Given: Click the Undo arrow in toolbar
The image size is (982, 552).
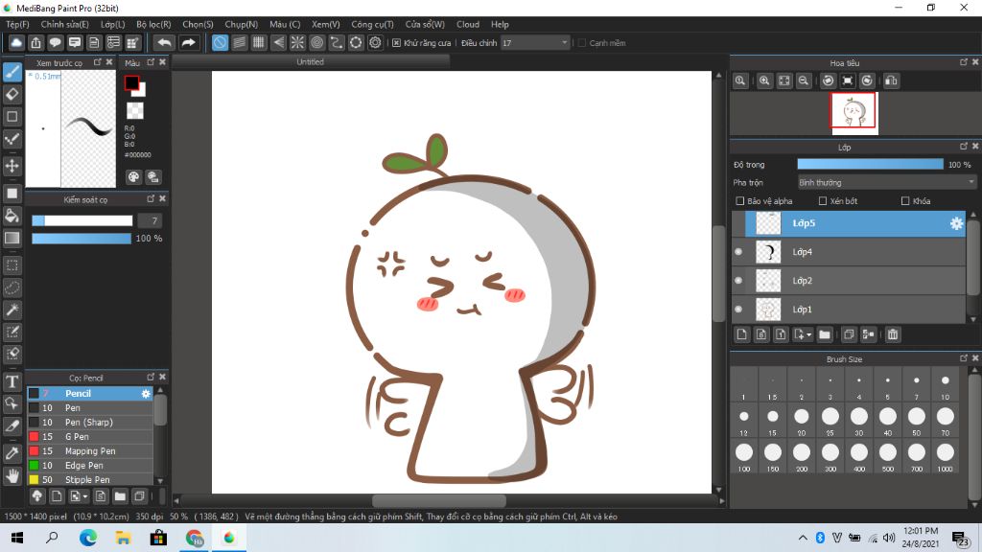Looking at the screenshot, I should click(x=164, y=42).
